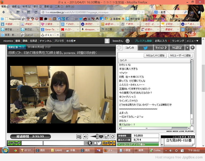Open the メニュー▼ dropdown in header

pyautogui.click(x=192, y=41)
